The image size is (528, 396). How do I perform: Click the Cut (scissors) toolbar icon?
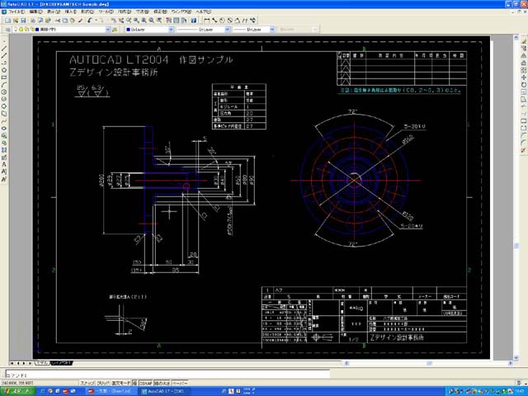click(x=58, y=21)
